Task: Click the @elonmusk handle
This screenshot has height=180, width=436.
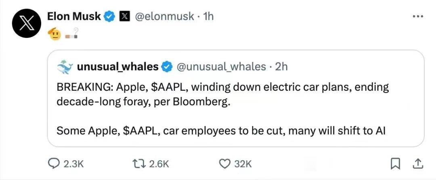Action: tap(165, 16)
